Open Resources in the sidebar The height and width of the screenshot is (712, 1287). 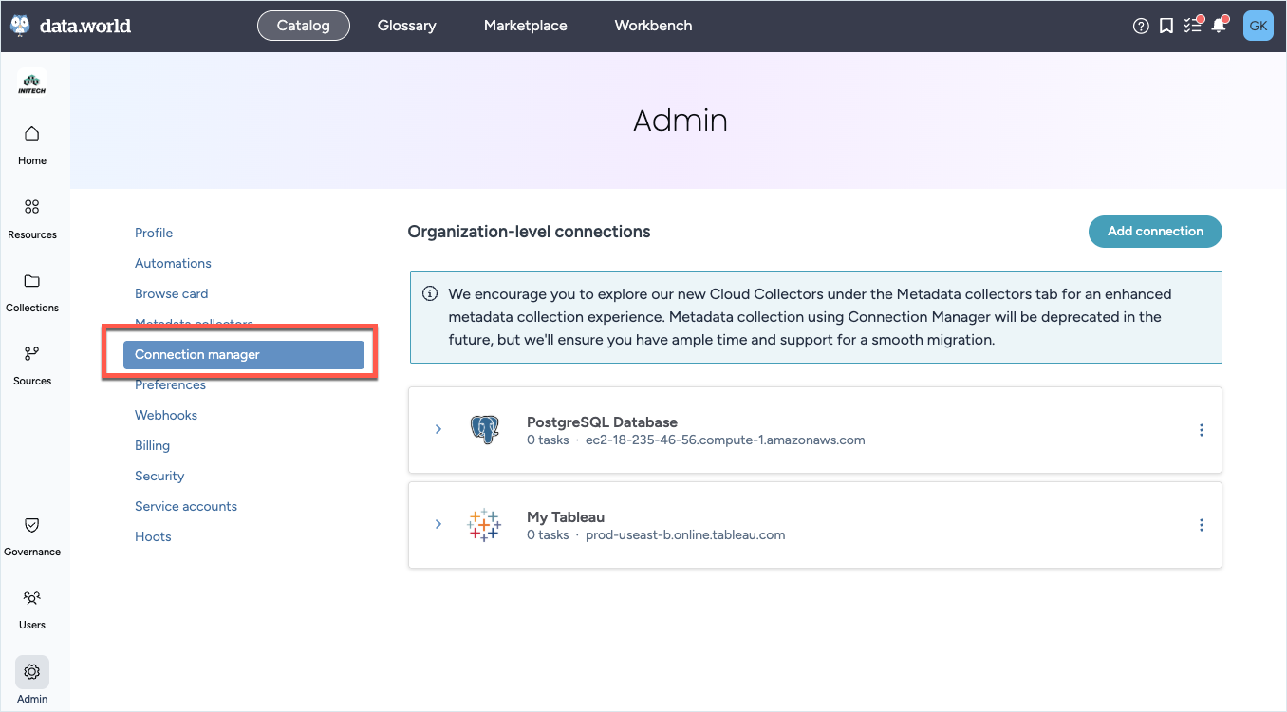coord(32,217)
